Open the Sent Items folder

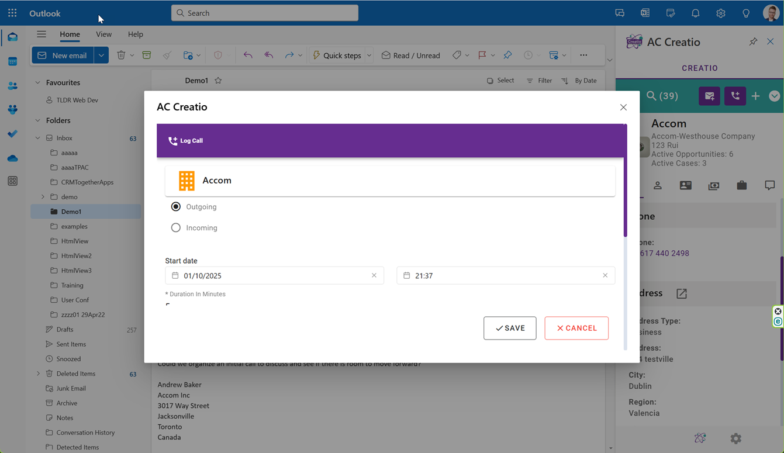pos(71,344)
